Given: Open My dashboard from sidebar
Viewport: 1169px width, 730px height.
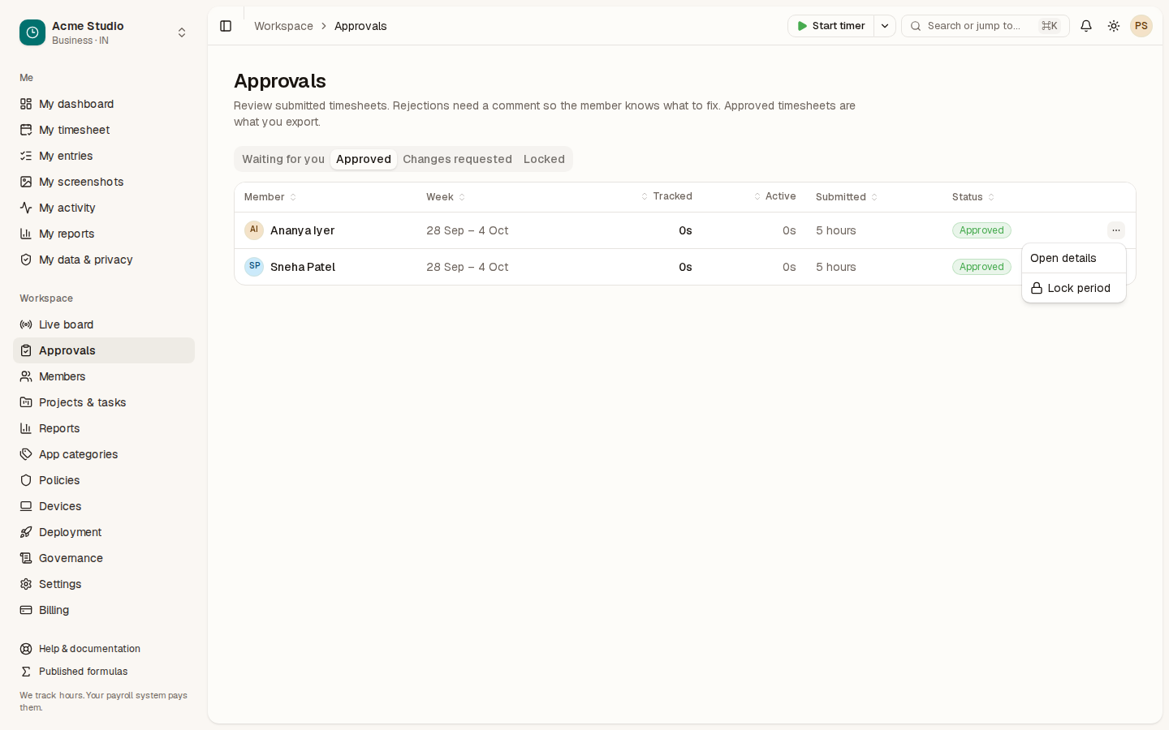Looking at the screenshot, I should 104,104.
